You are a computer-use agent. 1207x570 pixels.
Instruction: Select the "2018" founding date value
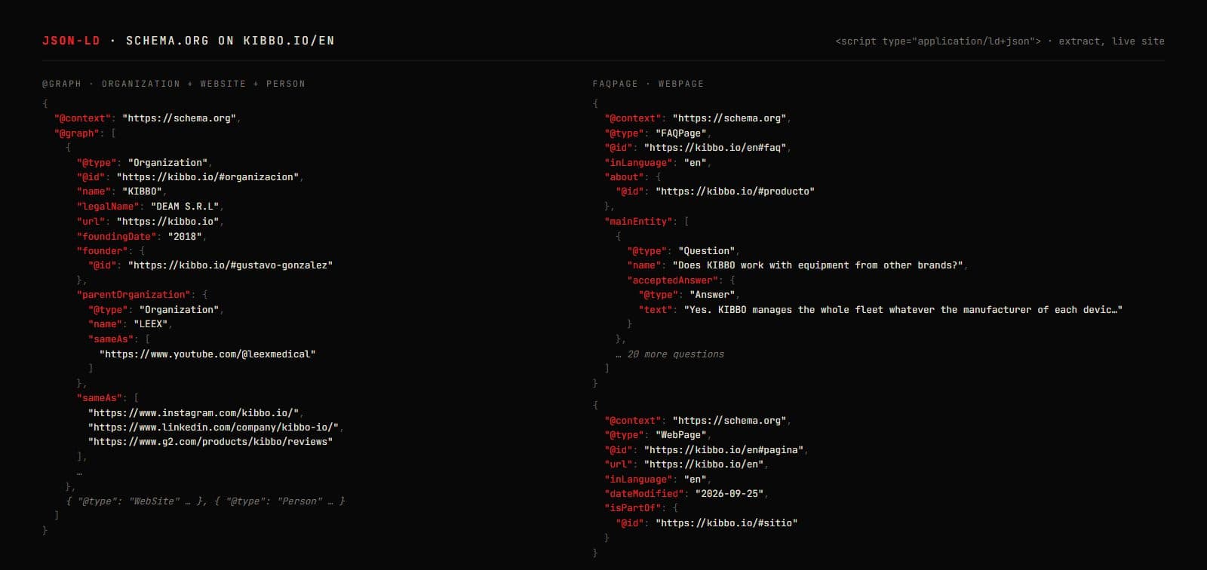coord(185,236)
